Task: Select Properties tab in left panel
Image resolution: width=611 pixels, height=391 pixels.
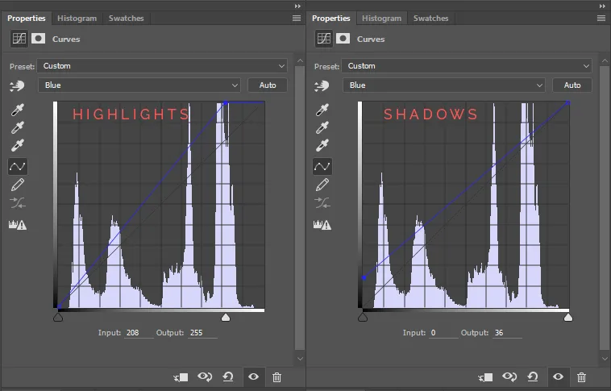Action: (x=26, y=19)
